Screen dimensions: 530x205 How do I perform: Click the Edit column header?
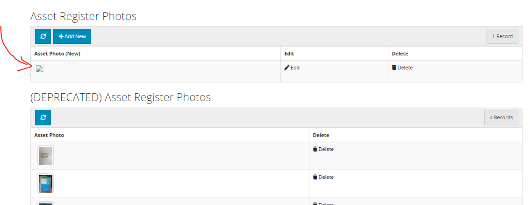tap(289, 54)
